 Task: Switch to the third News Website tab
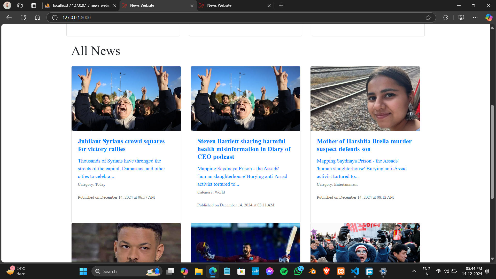click(x=235, y=5)
